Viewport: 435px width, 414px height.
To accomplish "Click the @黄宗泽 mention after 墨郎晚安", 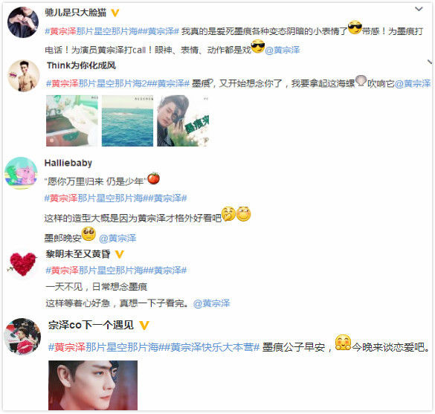I will tap(117, 238).
